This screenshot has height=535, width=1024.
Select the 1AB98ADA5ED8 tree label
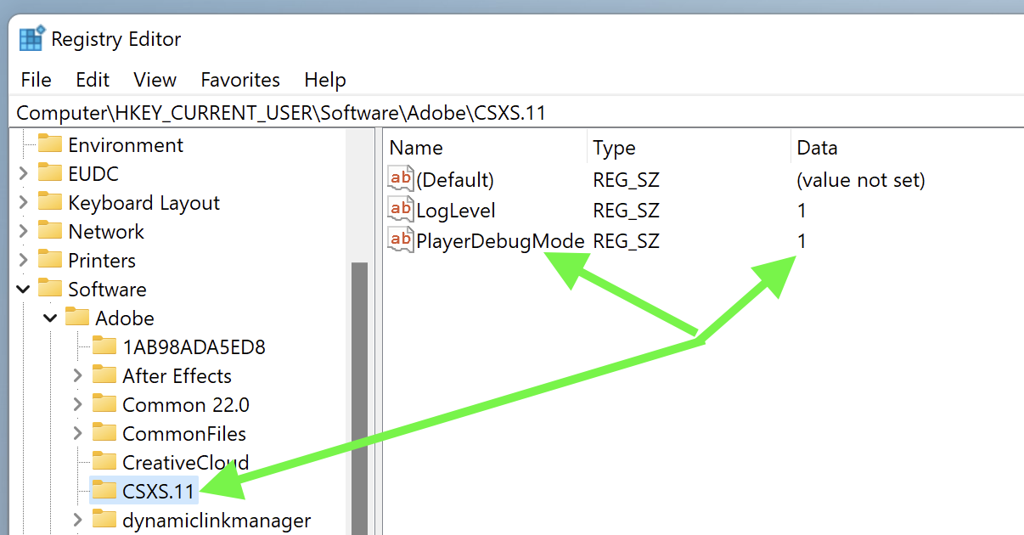pyautogui.click(x=194, y=347)
